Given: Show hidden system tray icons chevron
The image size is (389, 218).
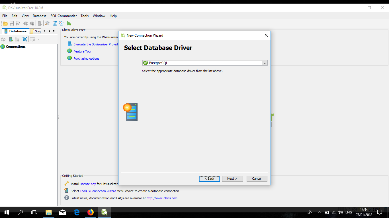Looking at the screenshot, I should 320,212.
